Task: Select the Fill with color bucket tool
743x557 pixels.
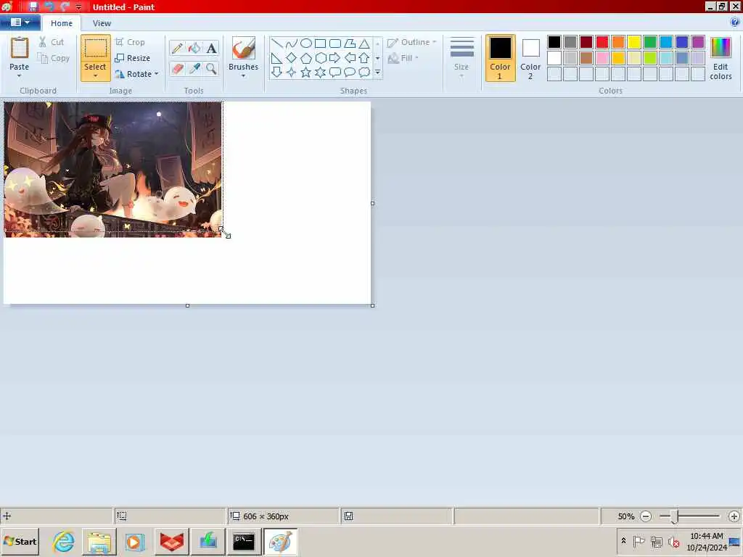Action: pyautogui.click(x=194, y=48)
